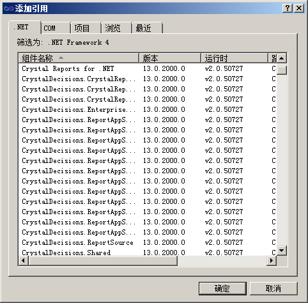Click the help question mark button
This screenshot has width=308, height=303.
pos(288,8)
